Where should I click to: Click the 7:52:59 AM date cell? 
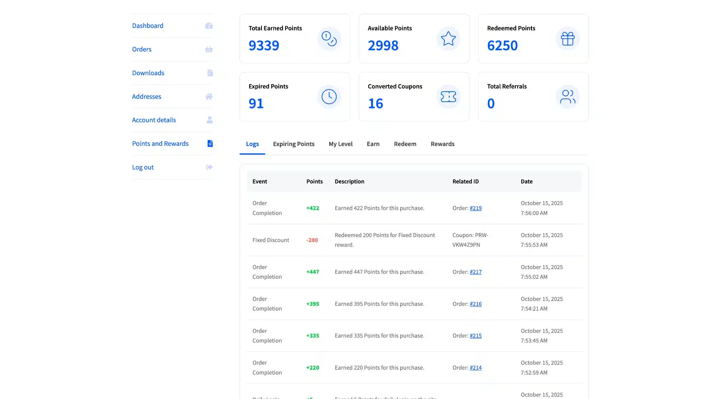pos(541,368)
